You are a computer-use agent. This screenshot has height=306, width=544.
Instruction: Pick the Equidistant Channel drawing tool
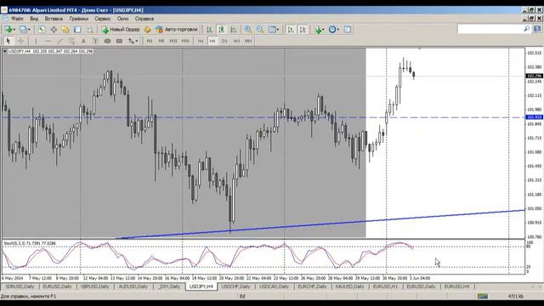point(71,41)
